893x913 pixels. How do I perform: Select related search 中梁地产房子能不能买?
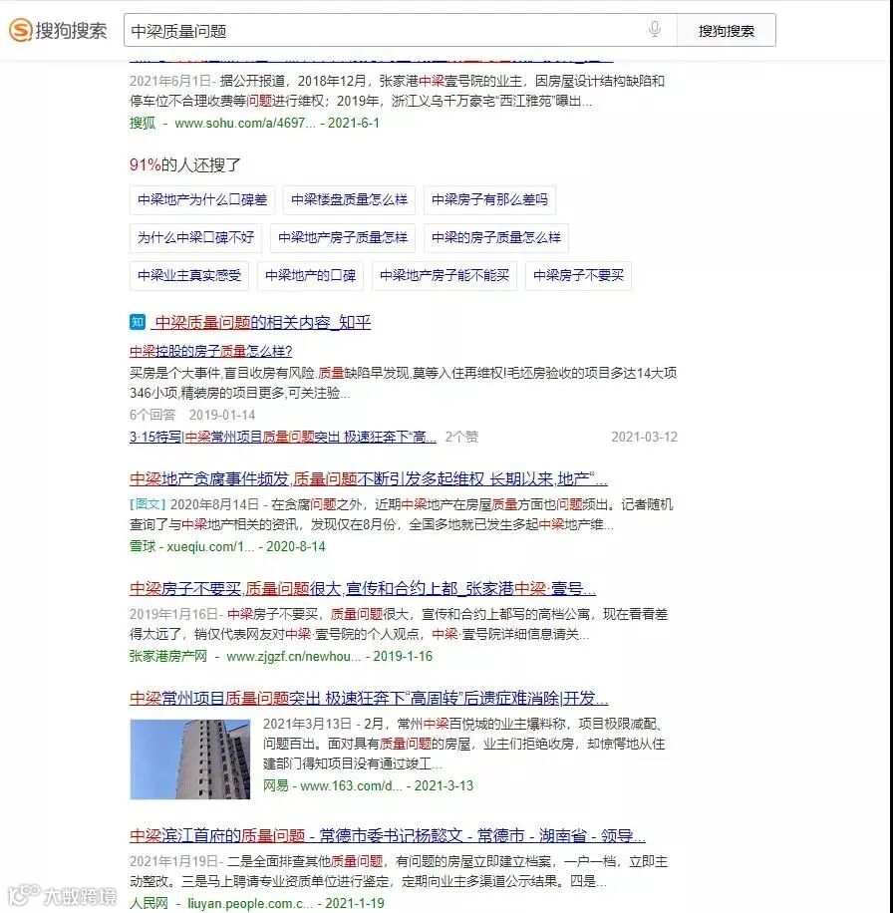coord(445,275)
